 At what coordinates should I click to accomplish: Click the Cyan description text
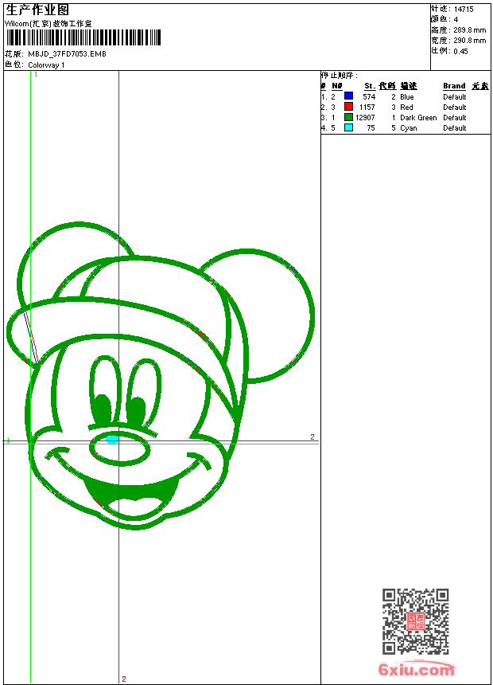click(x=409, y=128)
